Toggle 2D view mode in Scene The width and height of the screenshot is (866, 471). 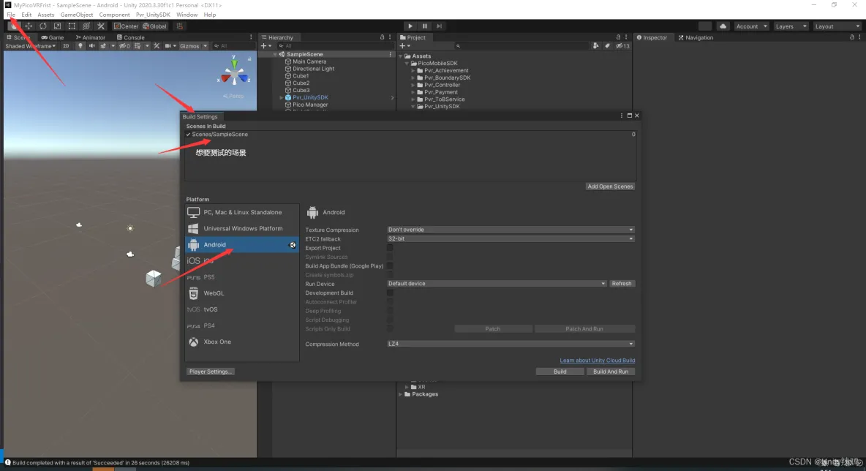click(x=66, y=46)
